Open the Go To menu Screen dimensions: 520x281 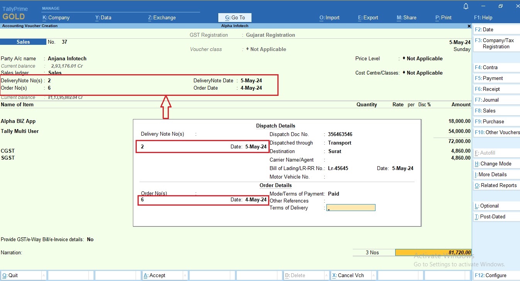coord(235,17)
